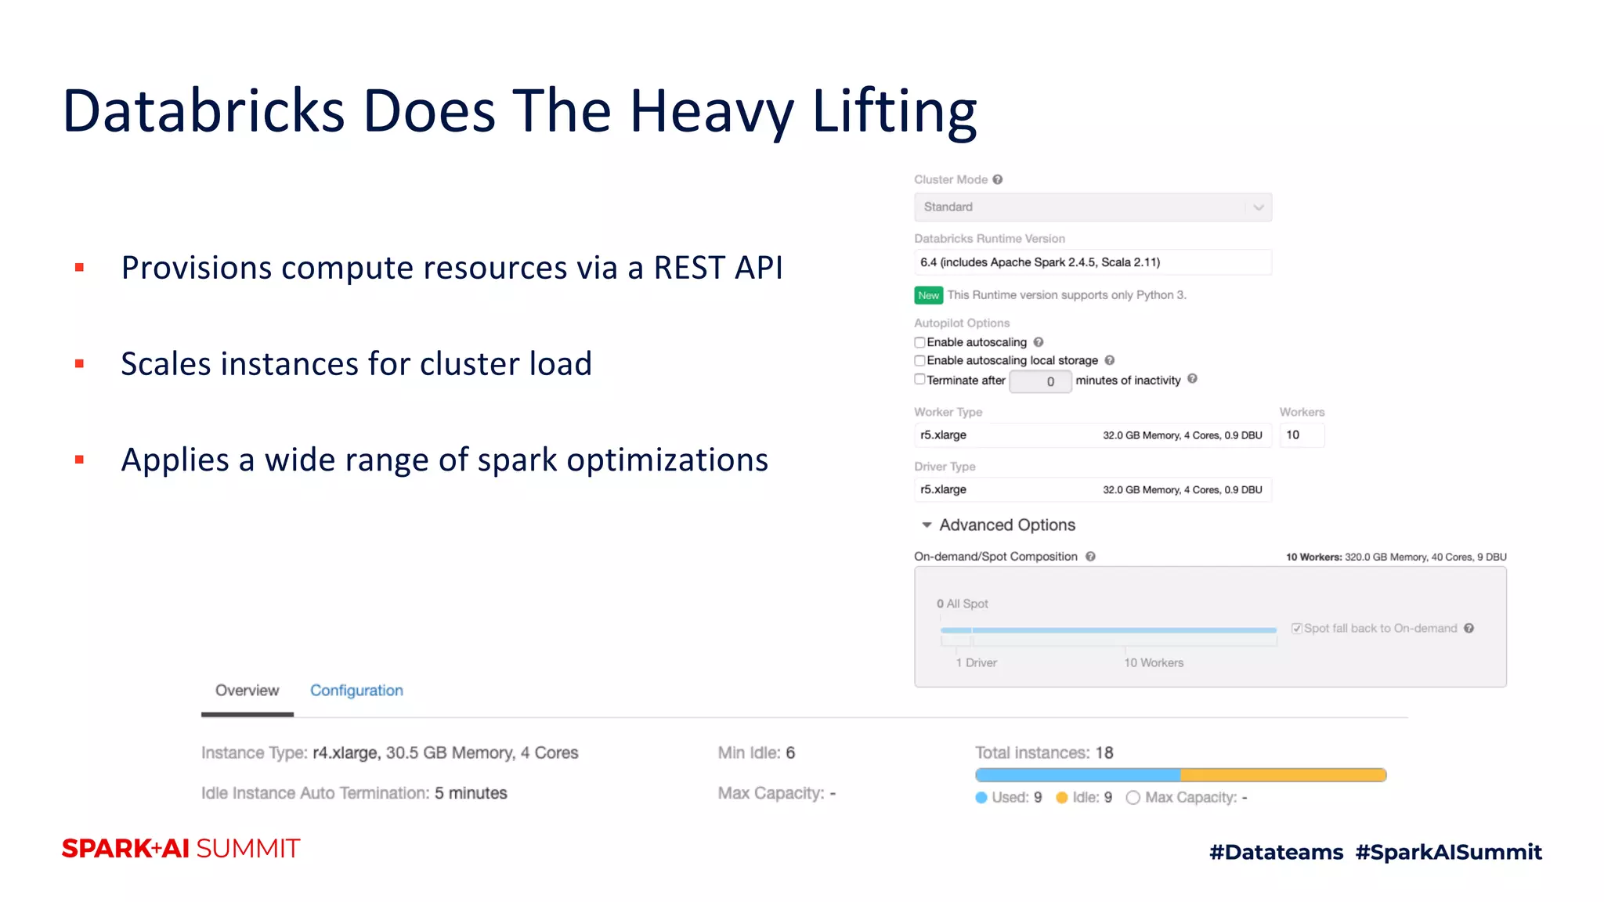
Task: Click the inactivity minutes input field
Action: point(1040,381)
